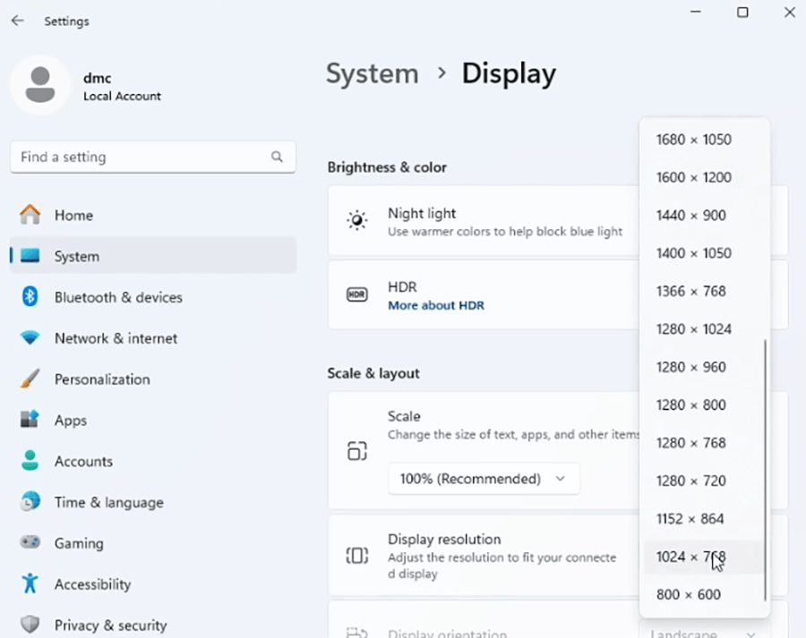806x638 pixels.
Task: Select 1152 × 864 resolution
Action: [704, 519]
